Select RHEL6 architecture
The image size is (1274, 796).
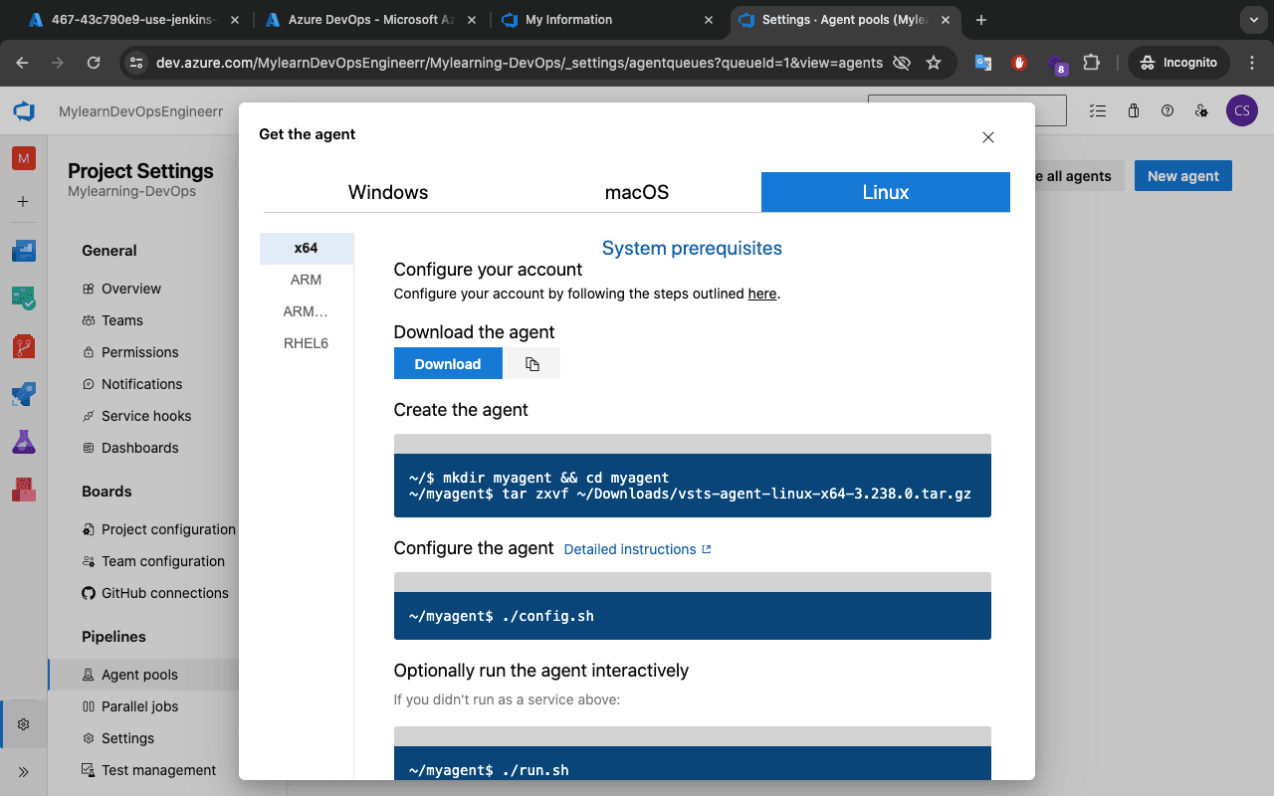(307, 343)
